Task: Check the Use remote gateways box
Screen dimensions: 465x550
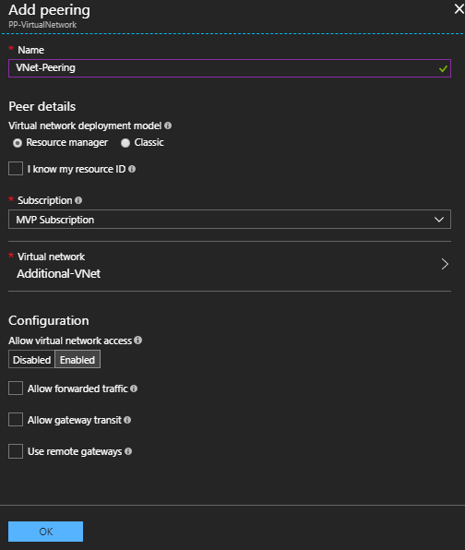Action: tap(16, 451)
